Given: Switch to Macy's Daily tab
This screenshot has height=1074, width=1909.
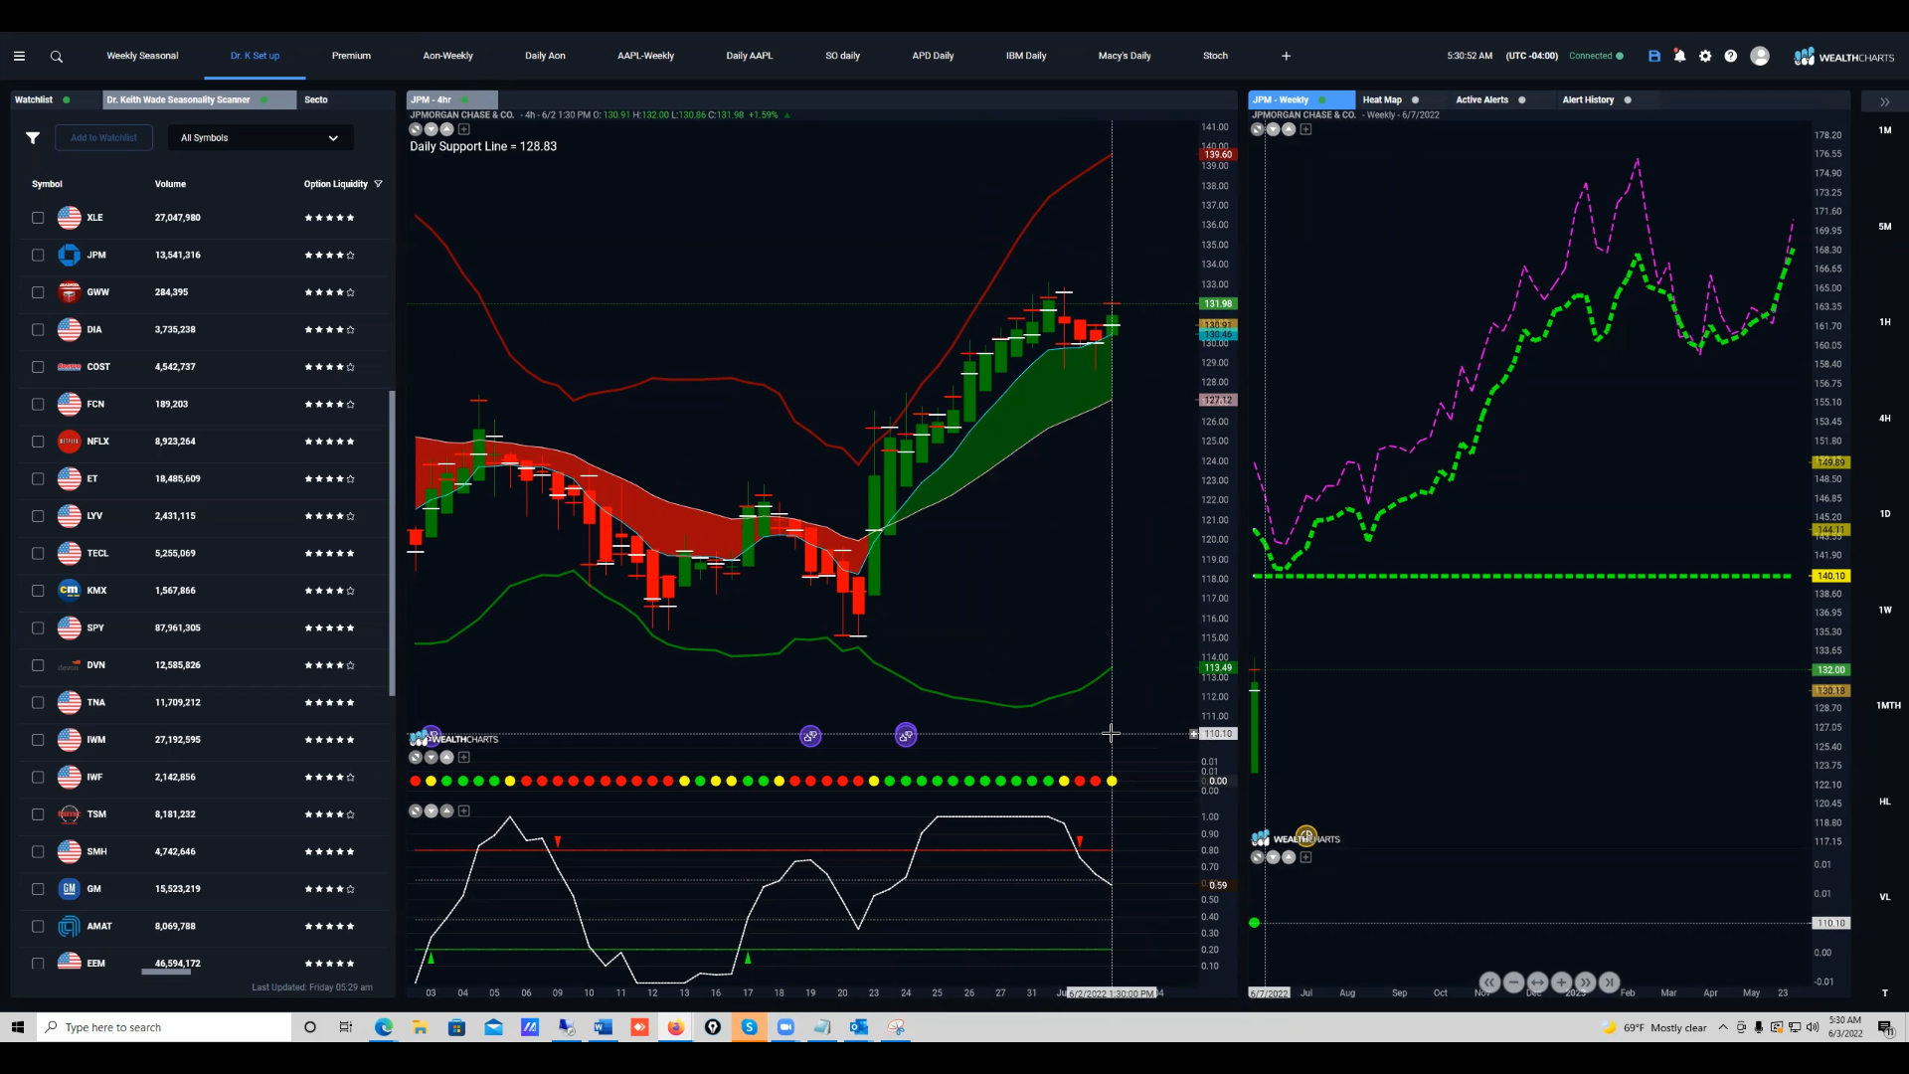Looking at the screenshot, I should (x=1125, y=56).
